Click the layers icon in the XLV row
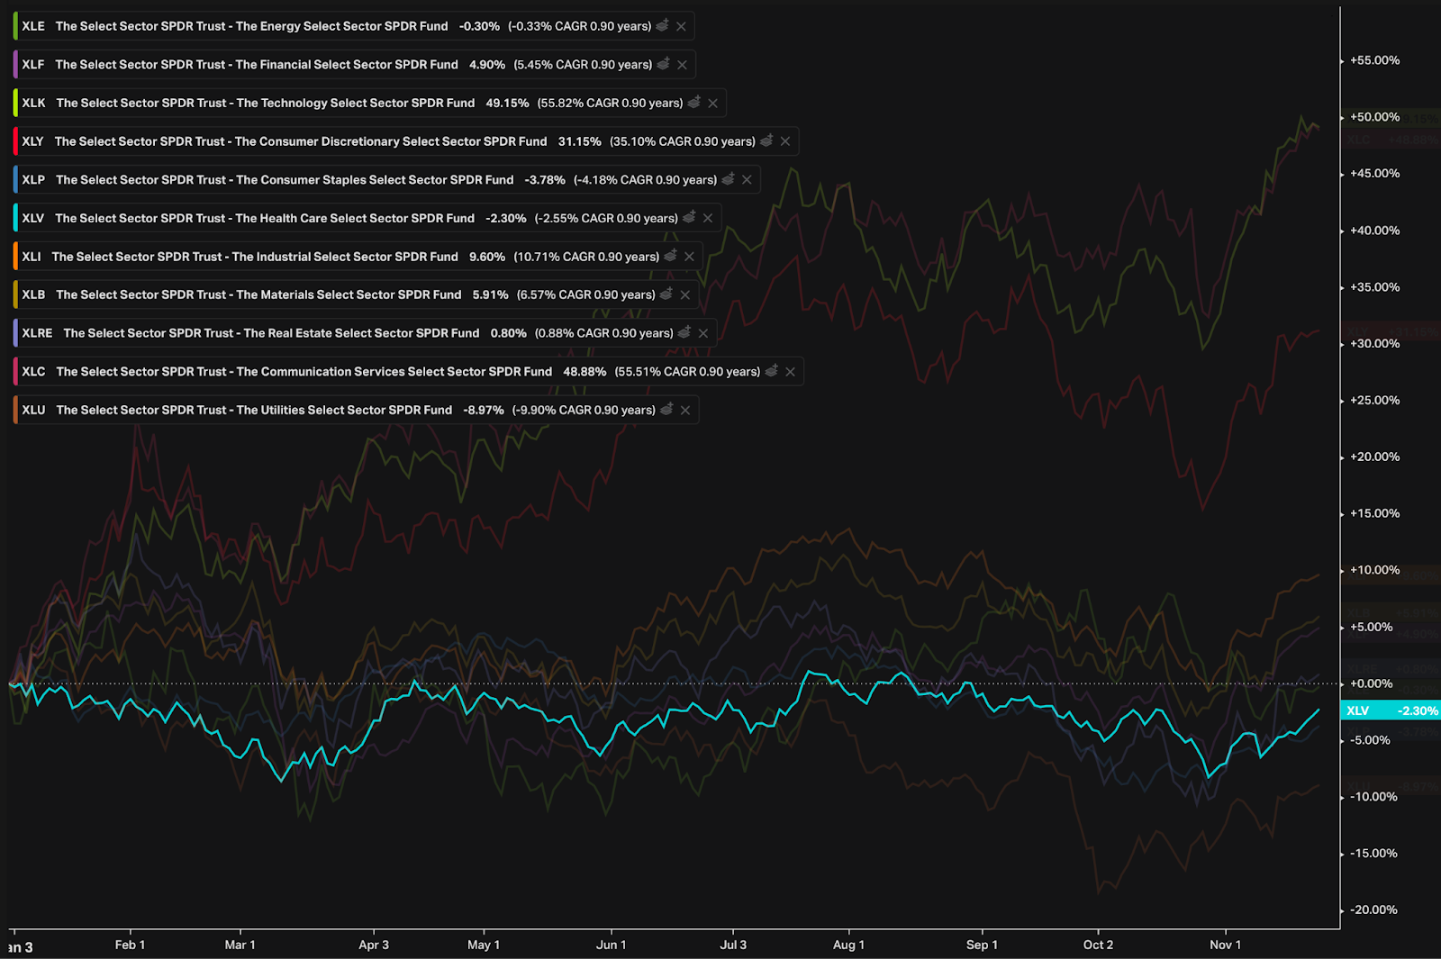This screenshot has width=1441, height=959. (x=690, y=218)
